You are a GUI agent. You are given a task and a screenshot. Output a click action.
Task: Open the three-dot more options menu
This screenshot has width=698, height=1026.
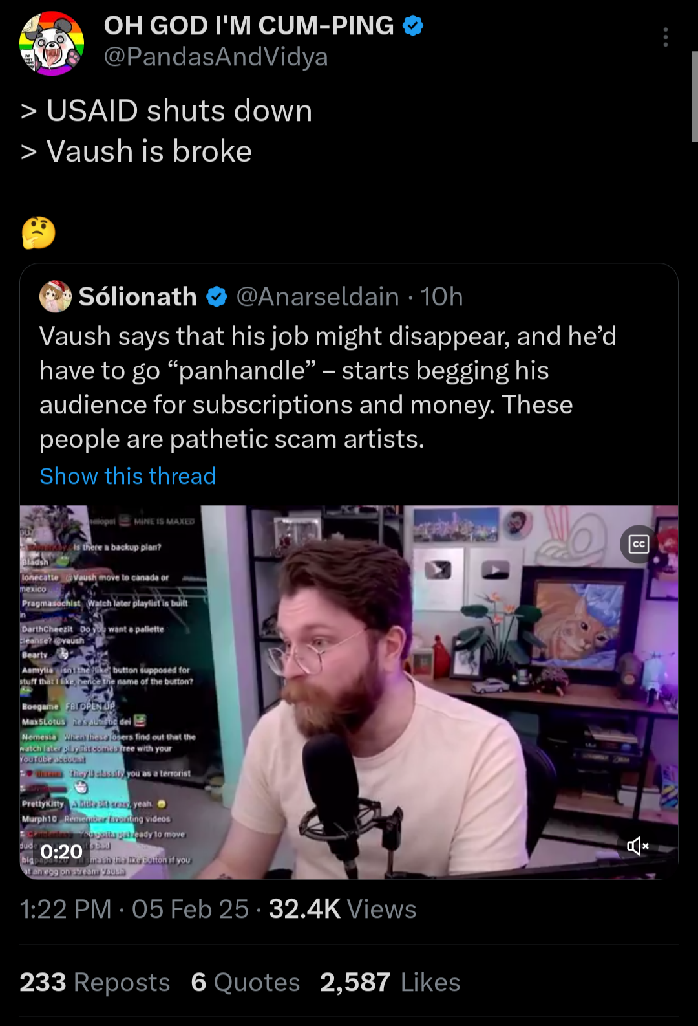click(665, 37)
